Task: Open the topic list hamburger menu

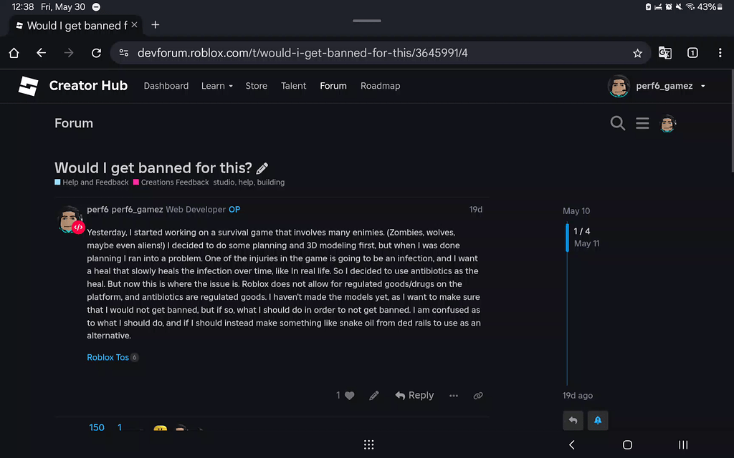Action: (x=642, y=123)
